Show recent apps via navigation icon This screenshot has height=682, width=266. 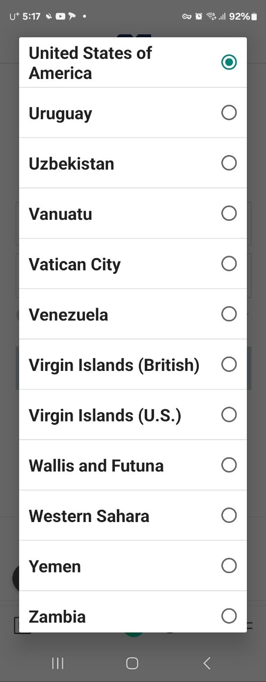click(x=58, y=663)
